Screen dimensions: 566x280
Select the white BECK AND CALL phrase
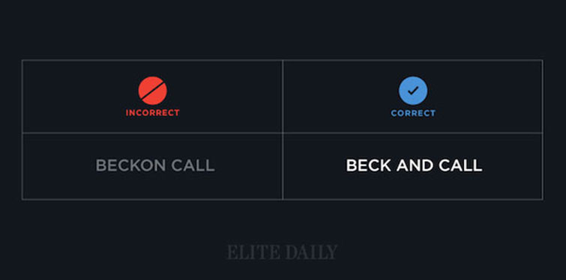[x=414, y=165]
